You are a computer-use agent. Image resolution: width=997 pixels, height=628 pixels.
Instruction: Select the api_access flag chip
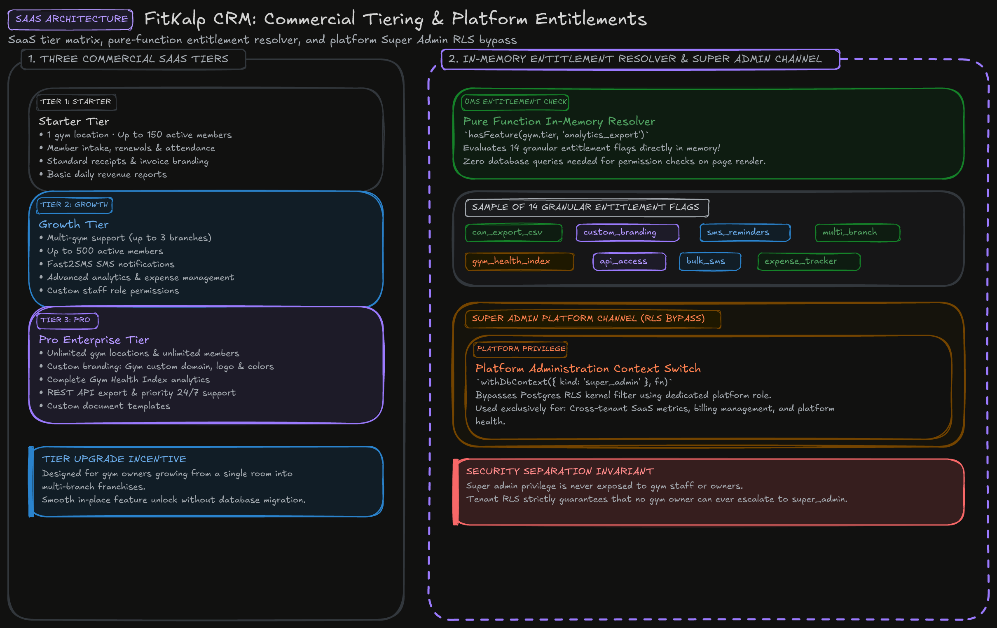click(630, 262)
